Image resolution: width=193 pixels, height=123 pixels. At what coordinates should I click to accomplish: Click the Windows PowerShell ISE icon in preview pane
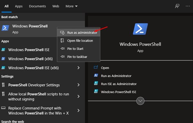(x=96, y=92)
